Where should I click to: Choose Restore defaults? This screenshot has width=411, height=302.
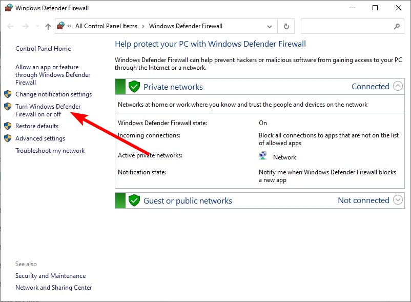[37, 126]
